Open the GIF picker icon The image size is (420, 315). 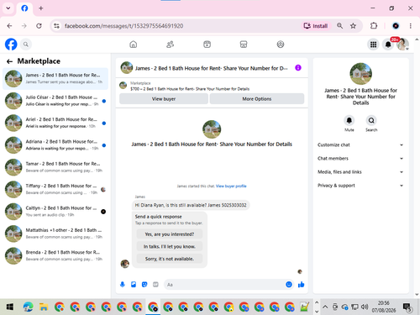(x=155, y=285)
